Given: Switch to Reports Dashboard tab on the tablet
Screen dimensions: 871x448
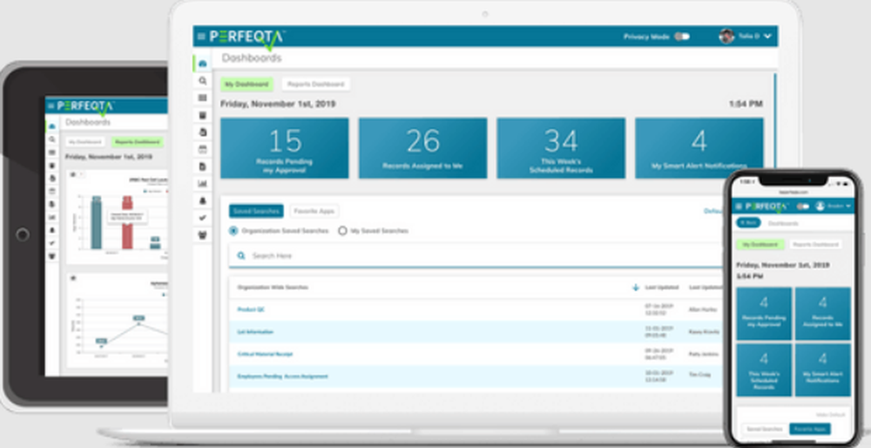Looking at the screenshot, I should (138, 142).
